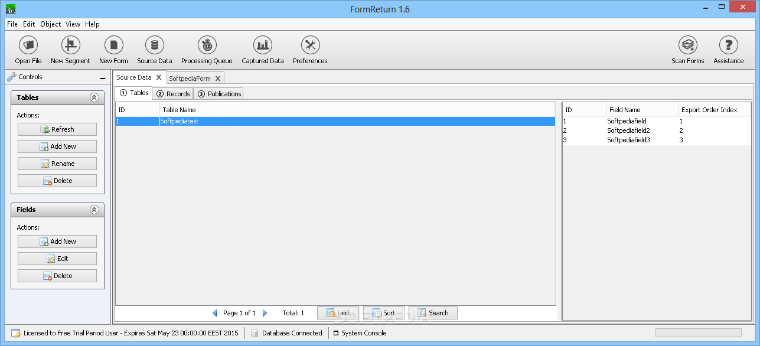Click the Limit button
760x346 pixels.
338,313
